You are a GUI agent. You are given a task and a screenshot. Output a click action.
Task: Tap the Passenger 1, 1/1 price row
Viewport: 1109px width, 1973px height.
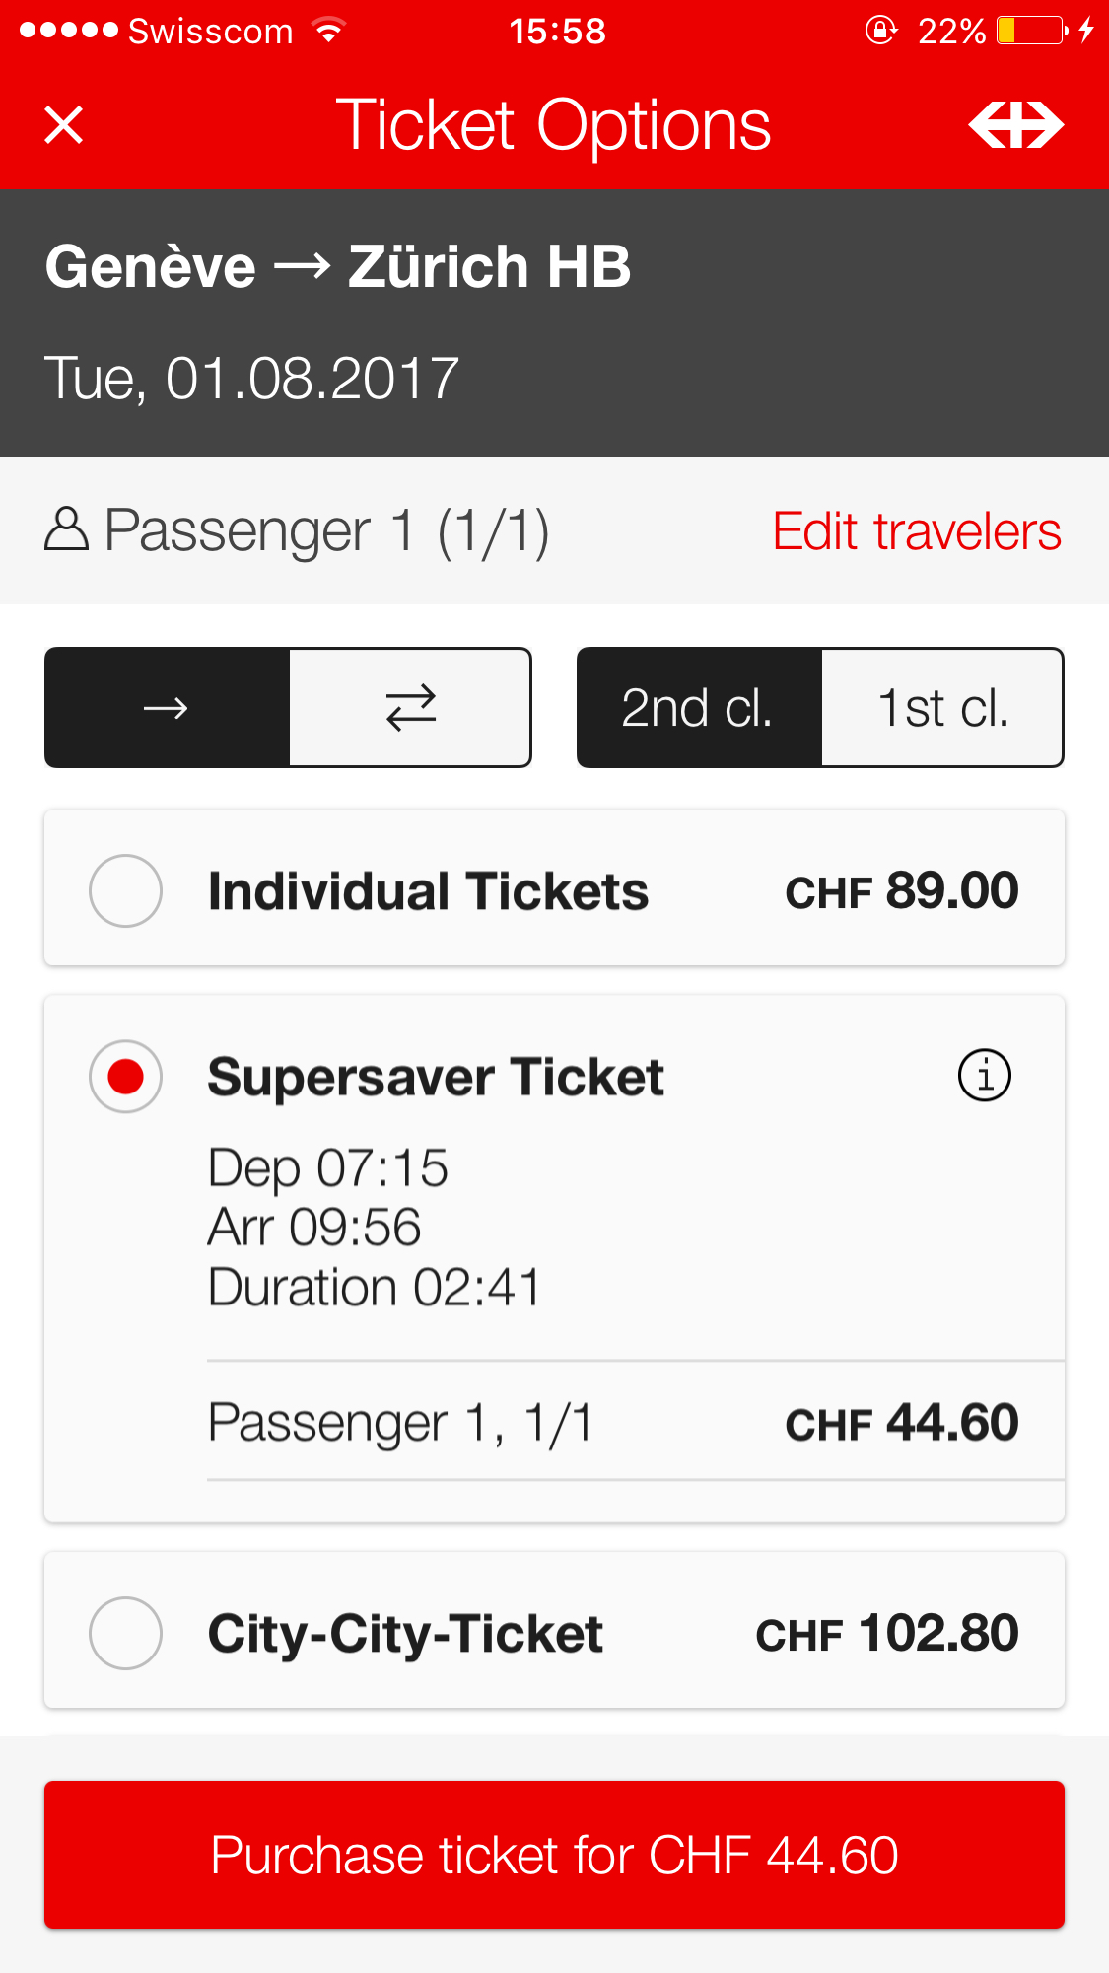pyautogui.click(x=611, y=1422)
